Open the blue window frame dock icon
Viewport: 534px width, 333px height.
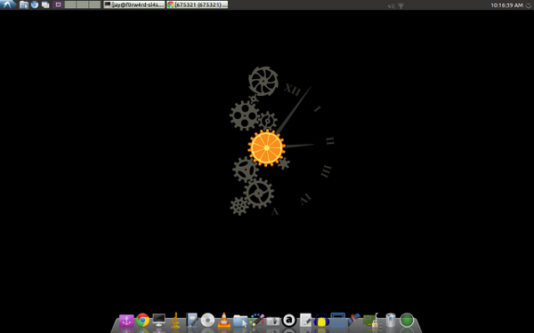coord(338,320)
